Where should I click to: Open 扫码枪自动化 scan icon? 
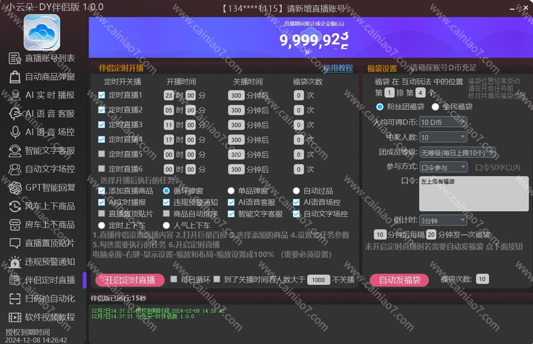tap(15, 299)
